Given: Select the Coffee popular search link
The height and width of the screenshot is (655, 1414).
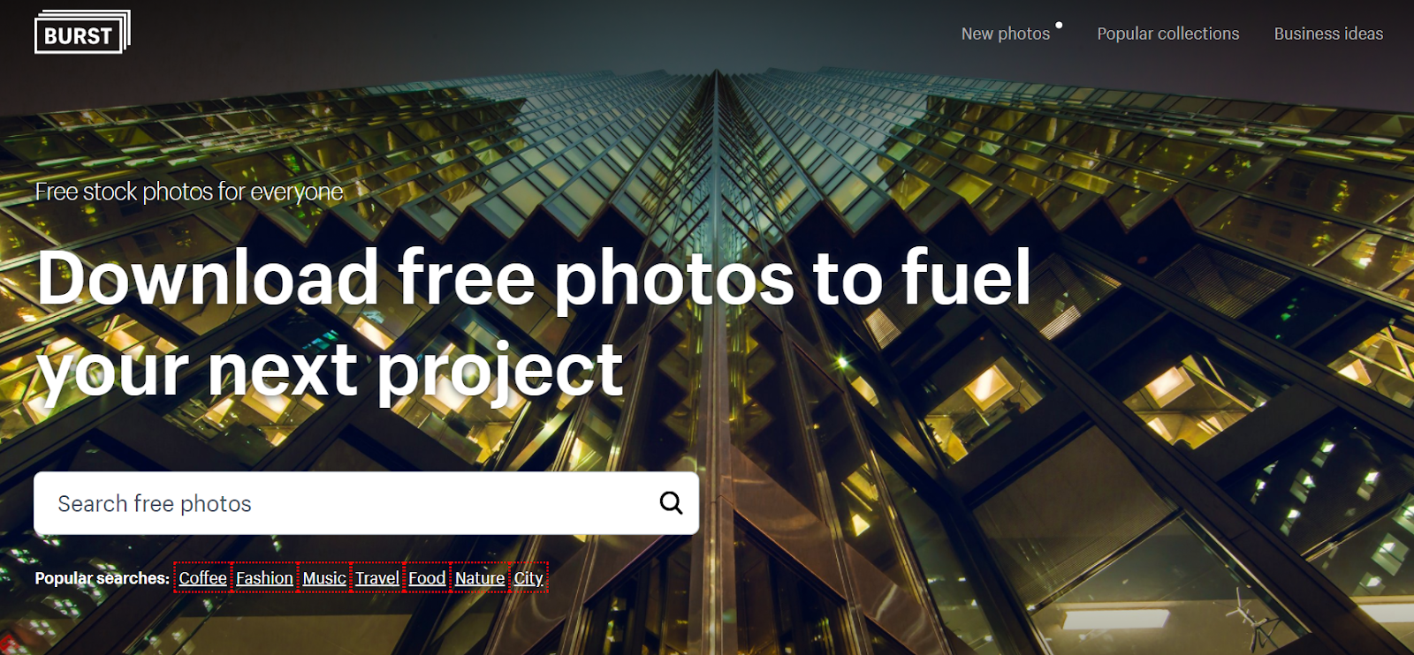Looking at the screenshot, I should pyautogui.click(x=202, y=578).
